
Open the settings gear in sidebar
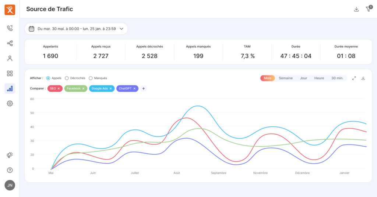[x=10, y=103]
